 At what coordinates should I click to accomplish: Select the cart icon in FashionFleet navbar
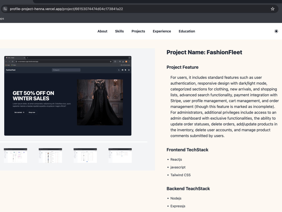click(125, 70)
